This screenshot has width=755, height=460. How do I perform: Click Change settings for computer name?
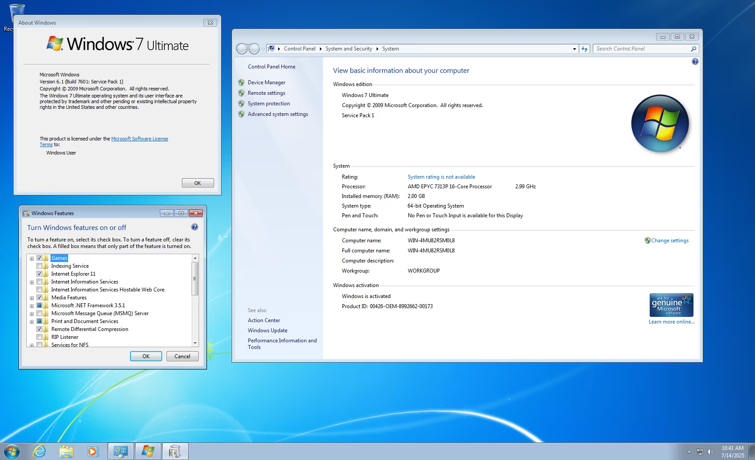[670, 241]
